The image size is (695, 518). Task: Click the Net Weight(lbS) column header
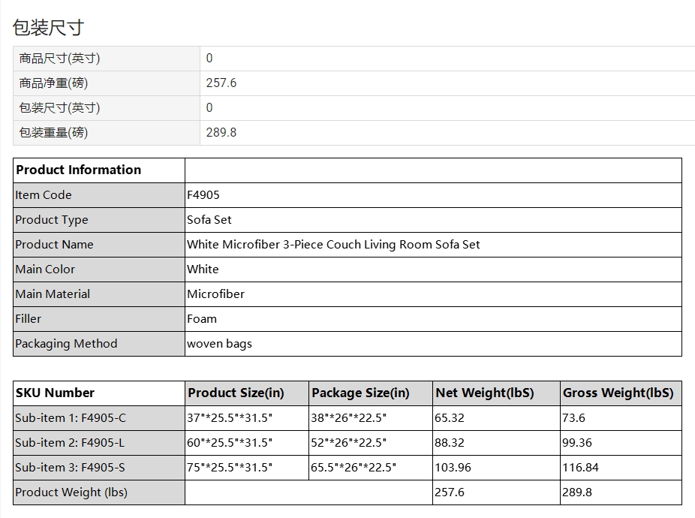[x=484, y=393]
